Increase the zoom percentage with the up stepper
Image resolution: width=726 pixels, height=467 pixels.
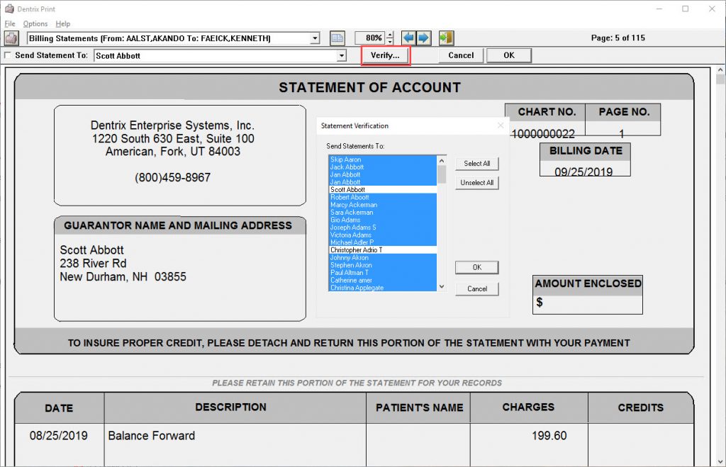click(389, 34)
